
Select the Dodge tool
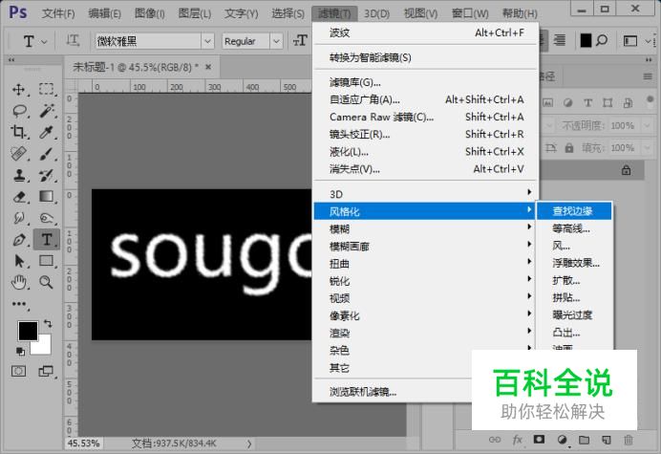pos(47,218)
